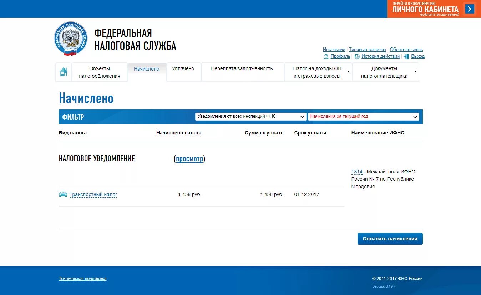Click the car icon beside Транспортный налог

point(63,194)
